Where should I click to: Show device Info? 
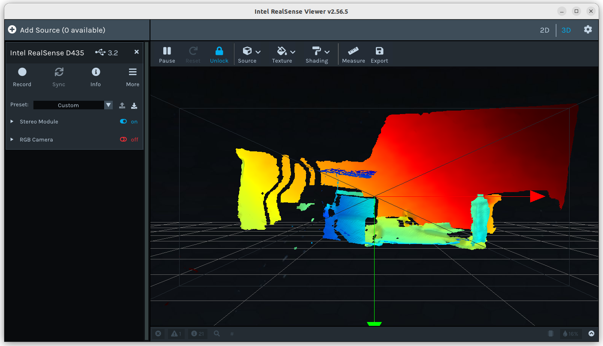[96, 77]
